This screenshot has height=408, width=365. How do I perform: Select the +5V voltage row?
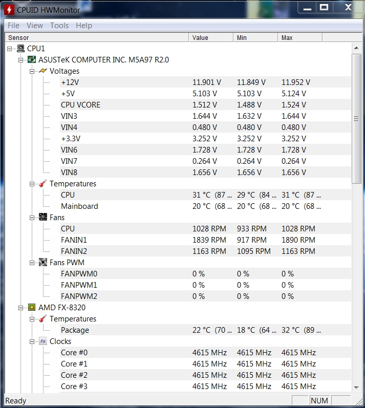205,93
